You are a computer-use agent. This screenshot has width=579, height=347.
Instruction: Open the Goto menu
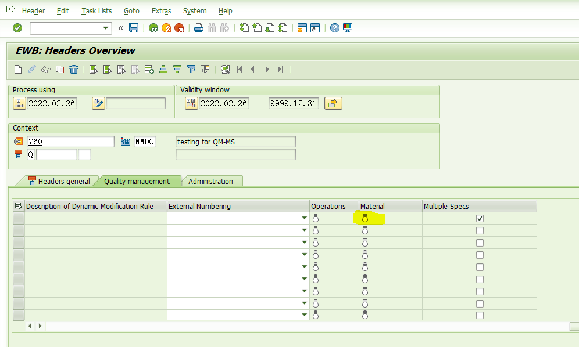131,11
